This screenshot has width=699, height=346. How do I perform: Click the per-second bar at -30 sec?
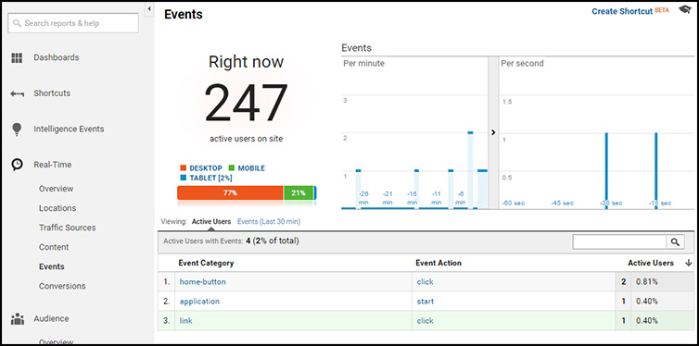tap(606, 170)
